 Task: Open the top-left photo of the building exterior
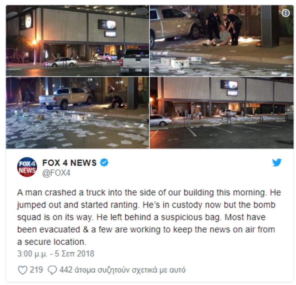click(x=77, y=41)
